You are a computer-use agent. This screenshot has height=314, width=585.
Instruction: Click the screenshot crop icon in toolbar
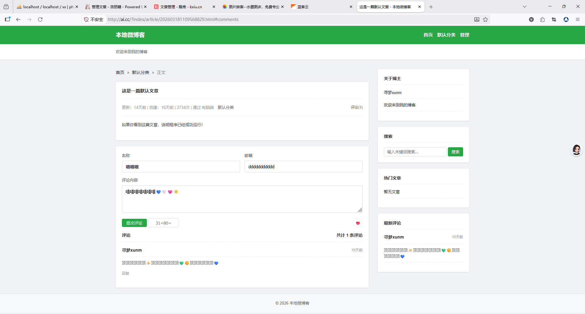pos(554,19)
